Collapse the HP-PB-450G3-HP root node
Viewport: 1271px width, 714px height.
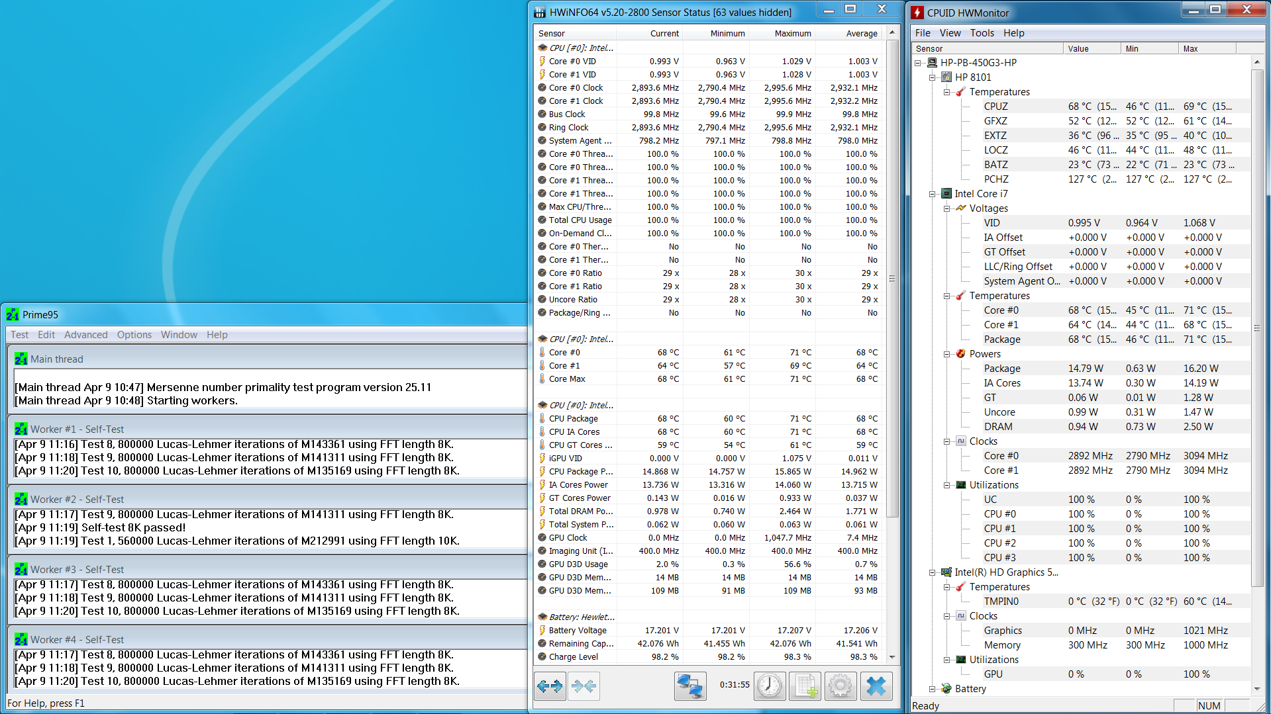tap(918, 63)
